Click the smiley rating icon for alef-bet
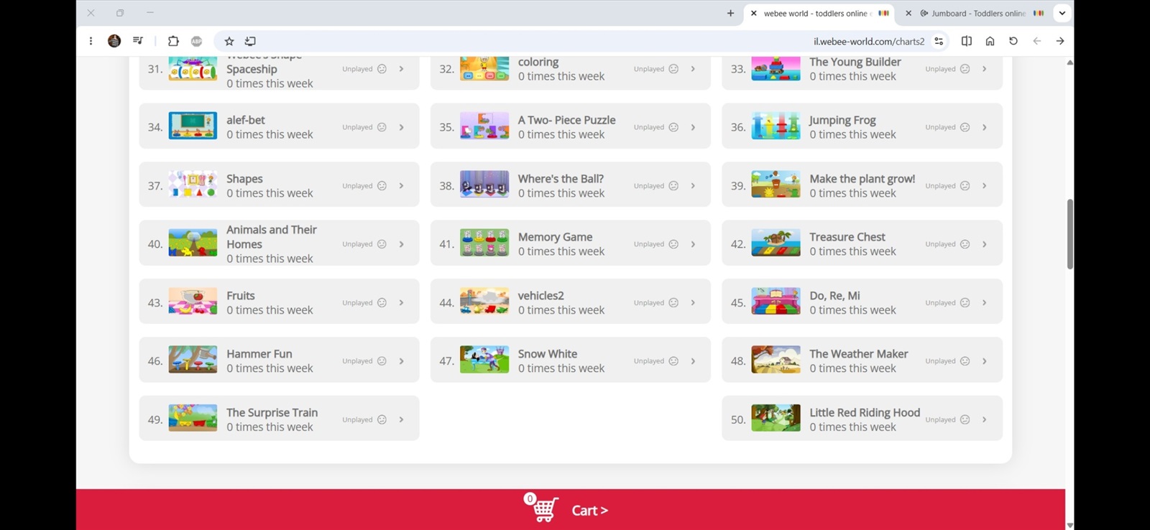Image resolution: width=1150 pixels, height=530 pixels. pyautogui.click(x=382, y=127)
